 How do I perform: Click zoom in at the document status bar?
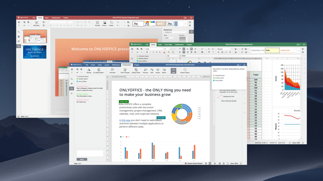(241, 164)
